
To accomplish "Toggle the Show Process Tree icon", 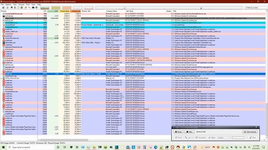I will 15,7.
